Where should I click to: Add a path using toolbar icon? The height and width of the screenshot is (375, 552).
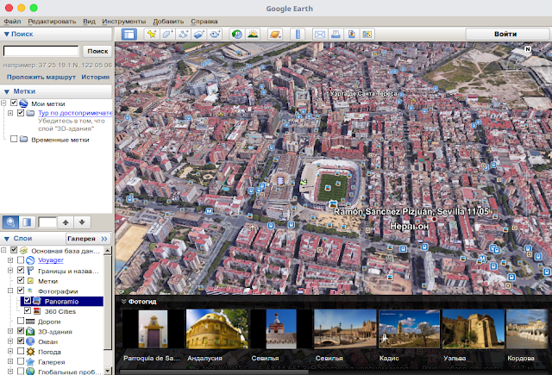(x=183, y=34)
